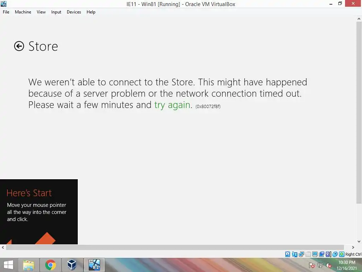Click the green 'try again' link
The image size is (362, 272).
pyautogui.click(x=172, y=105)
